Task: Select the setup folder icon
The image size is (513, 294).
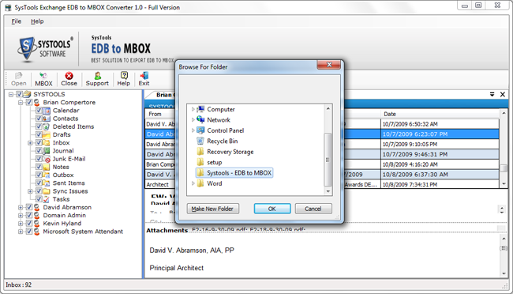Action: pos(200,162)
